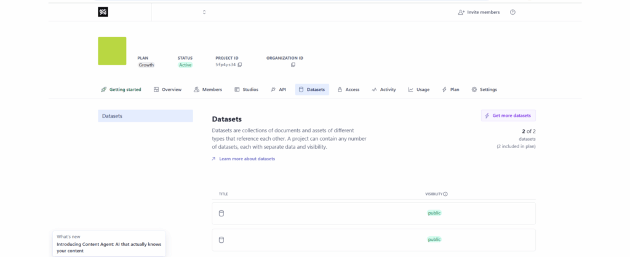Expand the project switcher chevron
The image size is (630, 257).
point(204,12)
